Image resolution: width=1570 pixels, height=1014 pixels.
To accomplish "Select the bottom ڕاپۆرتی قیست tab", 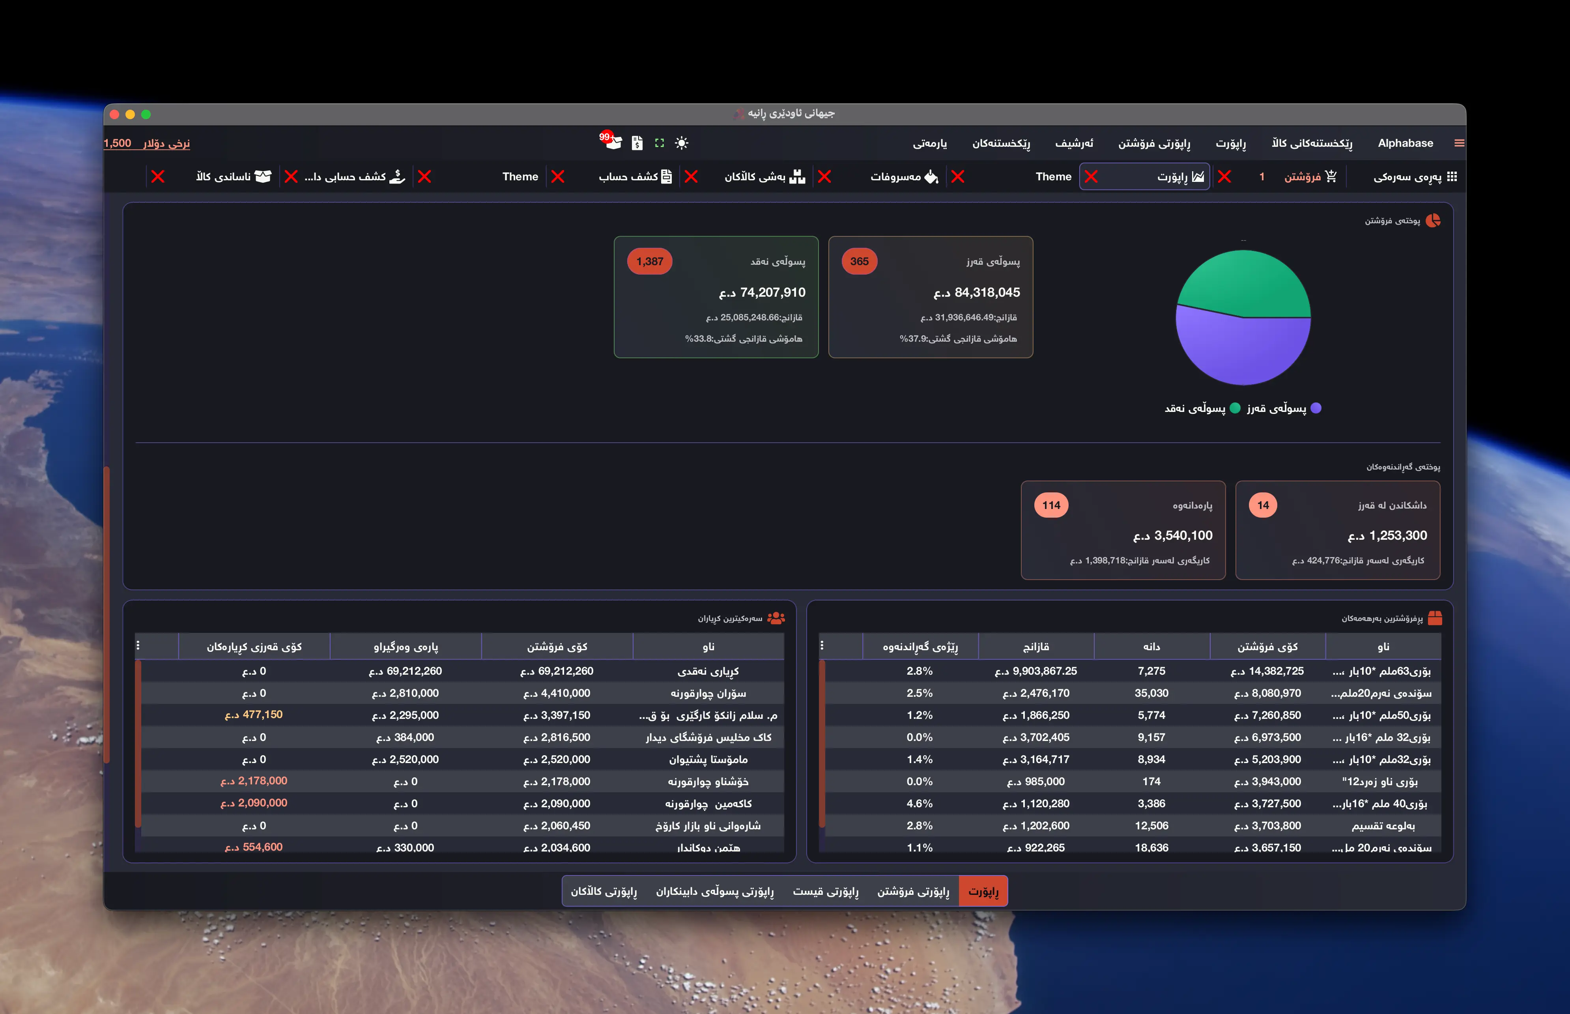I will pos(826,891).
